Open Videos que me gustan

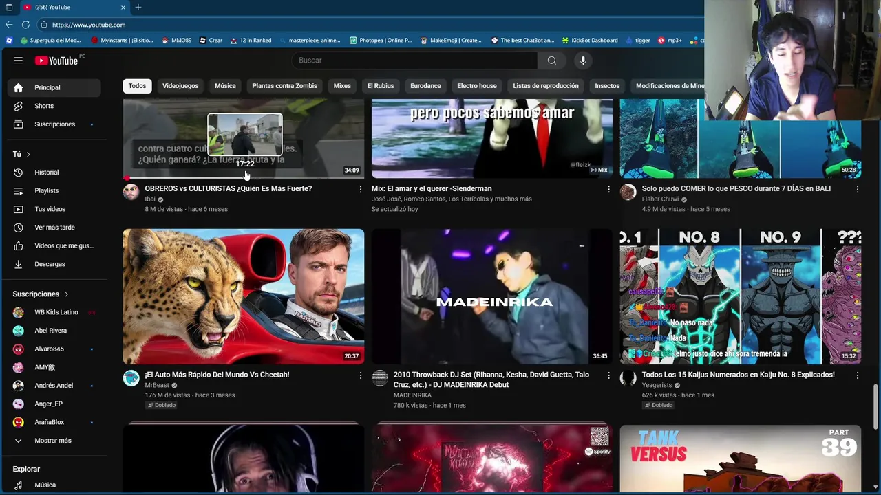54,245
